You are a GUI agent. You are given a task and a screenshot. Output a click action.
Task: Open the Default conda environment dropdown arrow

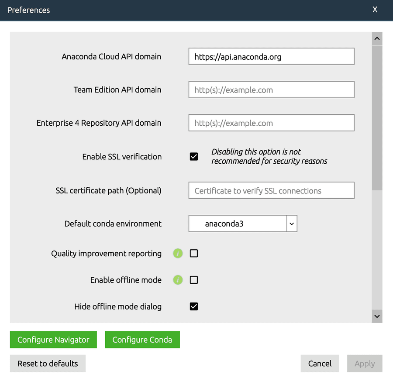pyautogui.click(x=292, y=224)
